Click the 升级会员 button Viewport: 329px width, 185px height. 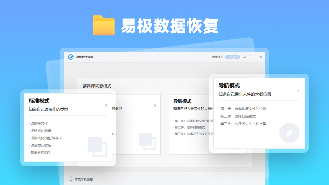pyautogui.click(x=232, y=57)
